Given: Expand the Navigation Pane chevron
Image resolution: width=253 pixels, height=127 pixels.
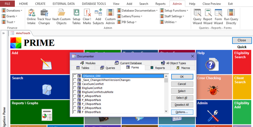Looking at the screenshot, I should coord(3,33).
